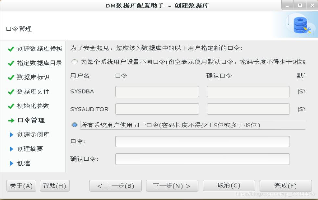Select the 创建摘要 step
The height and width of the screenshot is (200, 318).
point(30,149)
